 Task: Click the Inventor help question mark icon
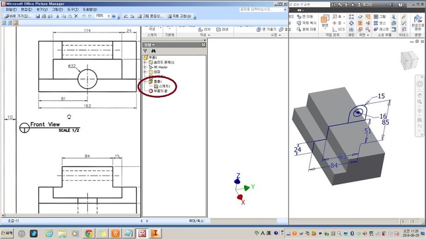pos(400,5)
